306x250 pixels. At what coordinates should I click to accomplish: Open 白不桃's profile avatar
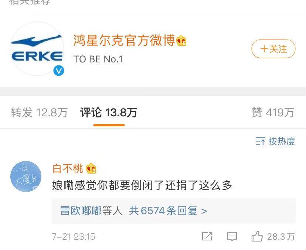(x=26, y=177)
